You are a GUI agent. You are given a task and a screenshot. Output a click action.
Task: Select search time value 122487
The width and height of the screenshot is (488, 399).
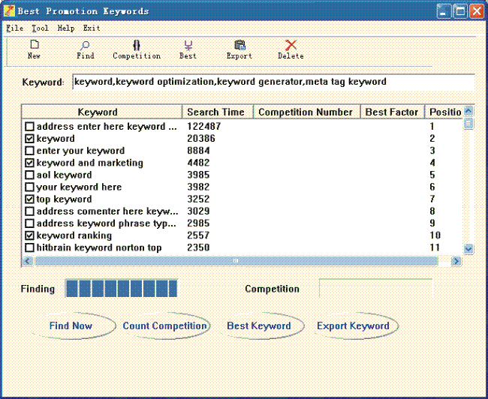click(204, 126)
